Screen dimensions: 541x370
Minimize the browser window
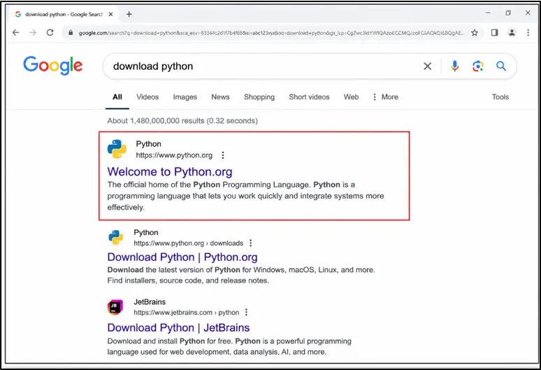(x=488, y=13)
